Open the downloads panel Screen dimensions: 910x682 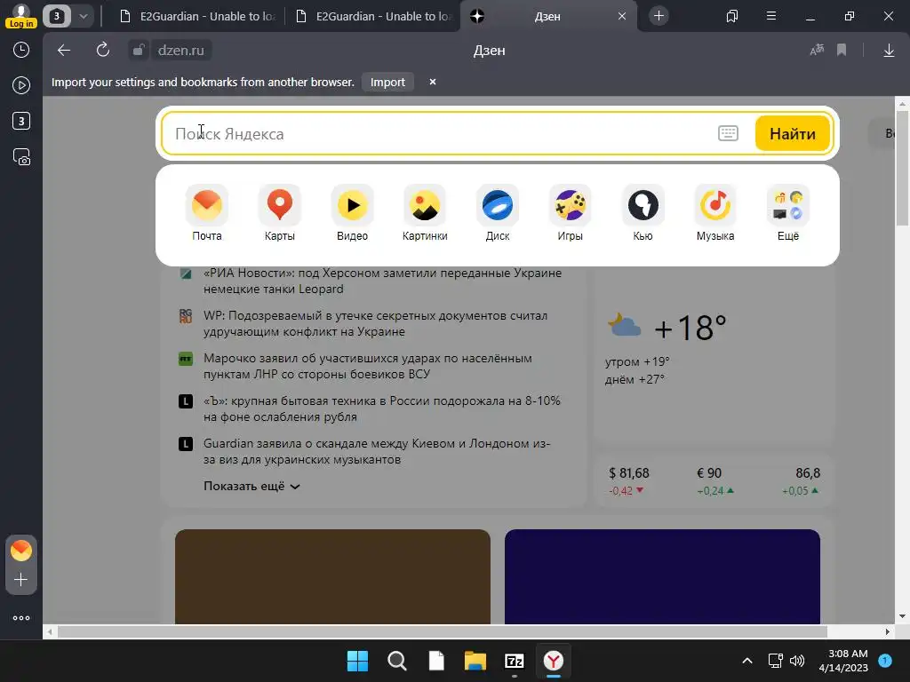(889, 51)
